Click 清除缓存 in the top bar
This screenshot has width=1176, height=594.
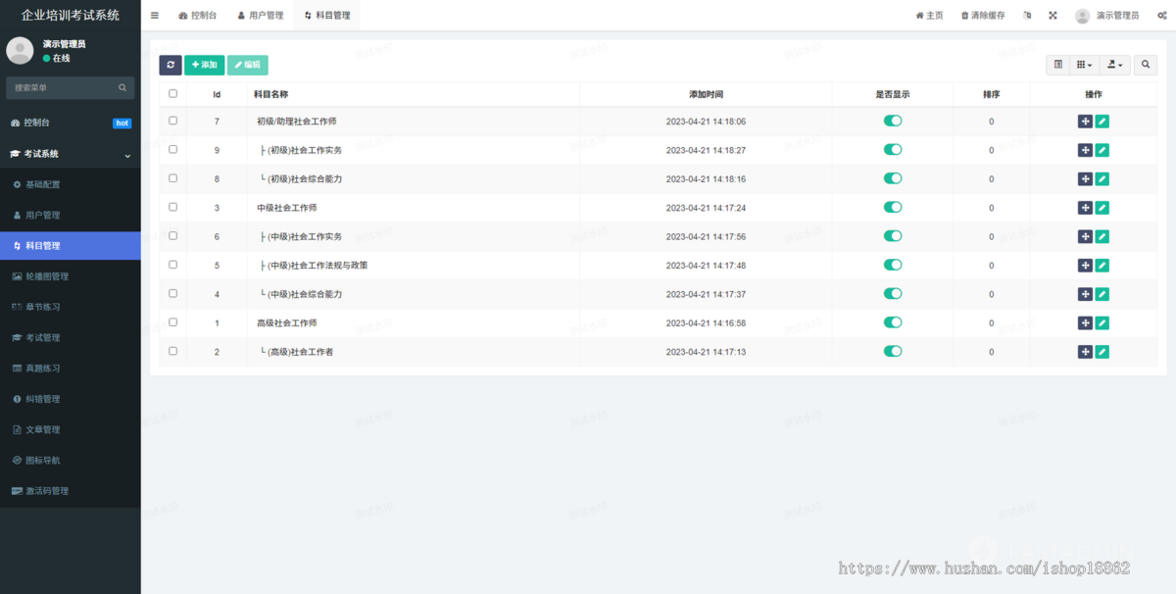click(x=982, y=16)
